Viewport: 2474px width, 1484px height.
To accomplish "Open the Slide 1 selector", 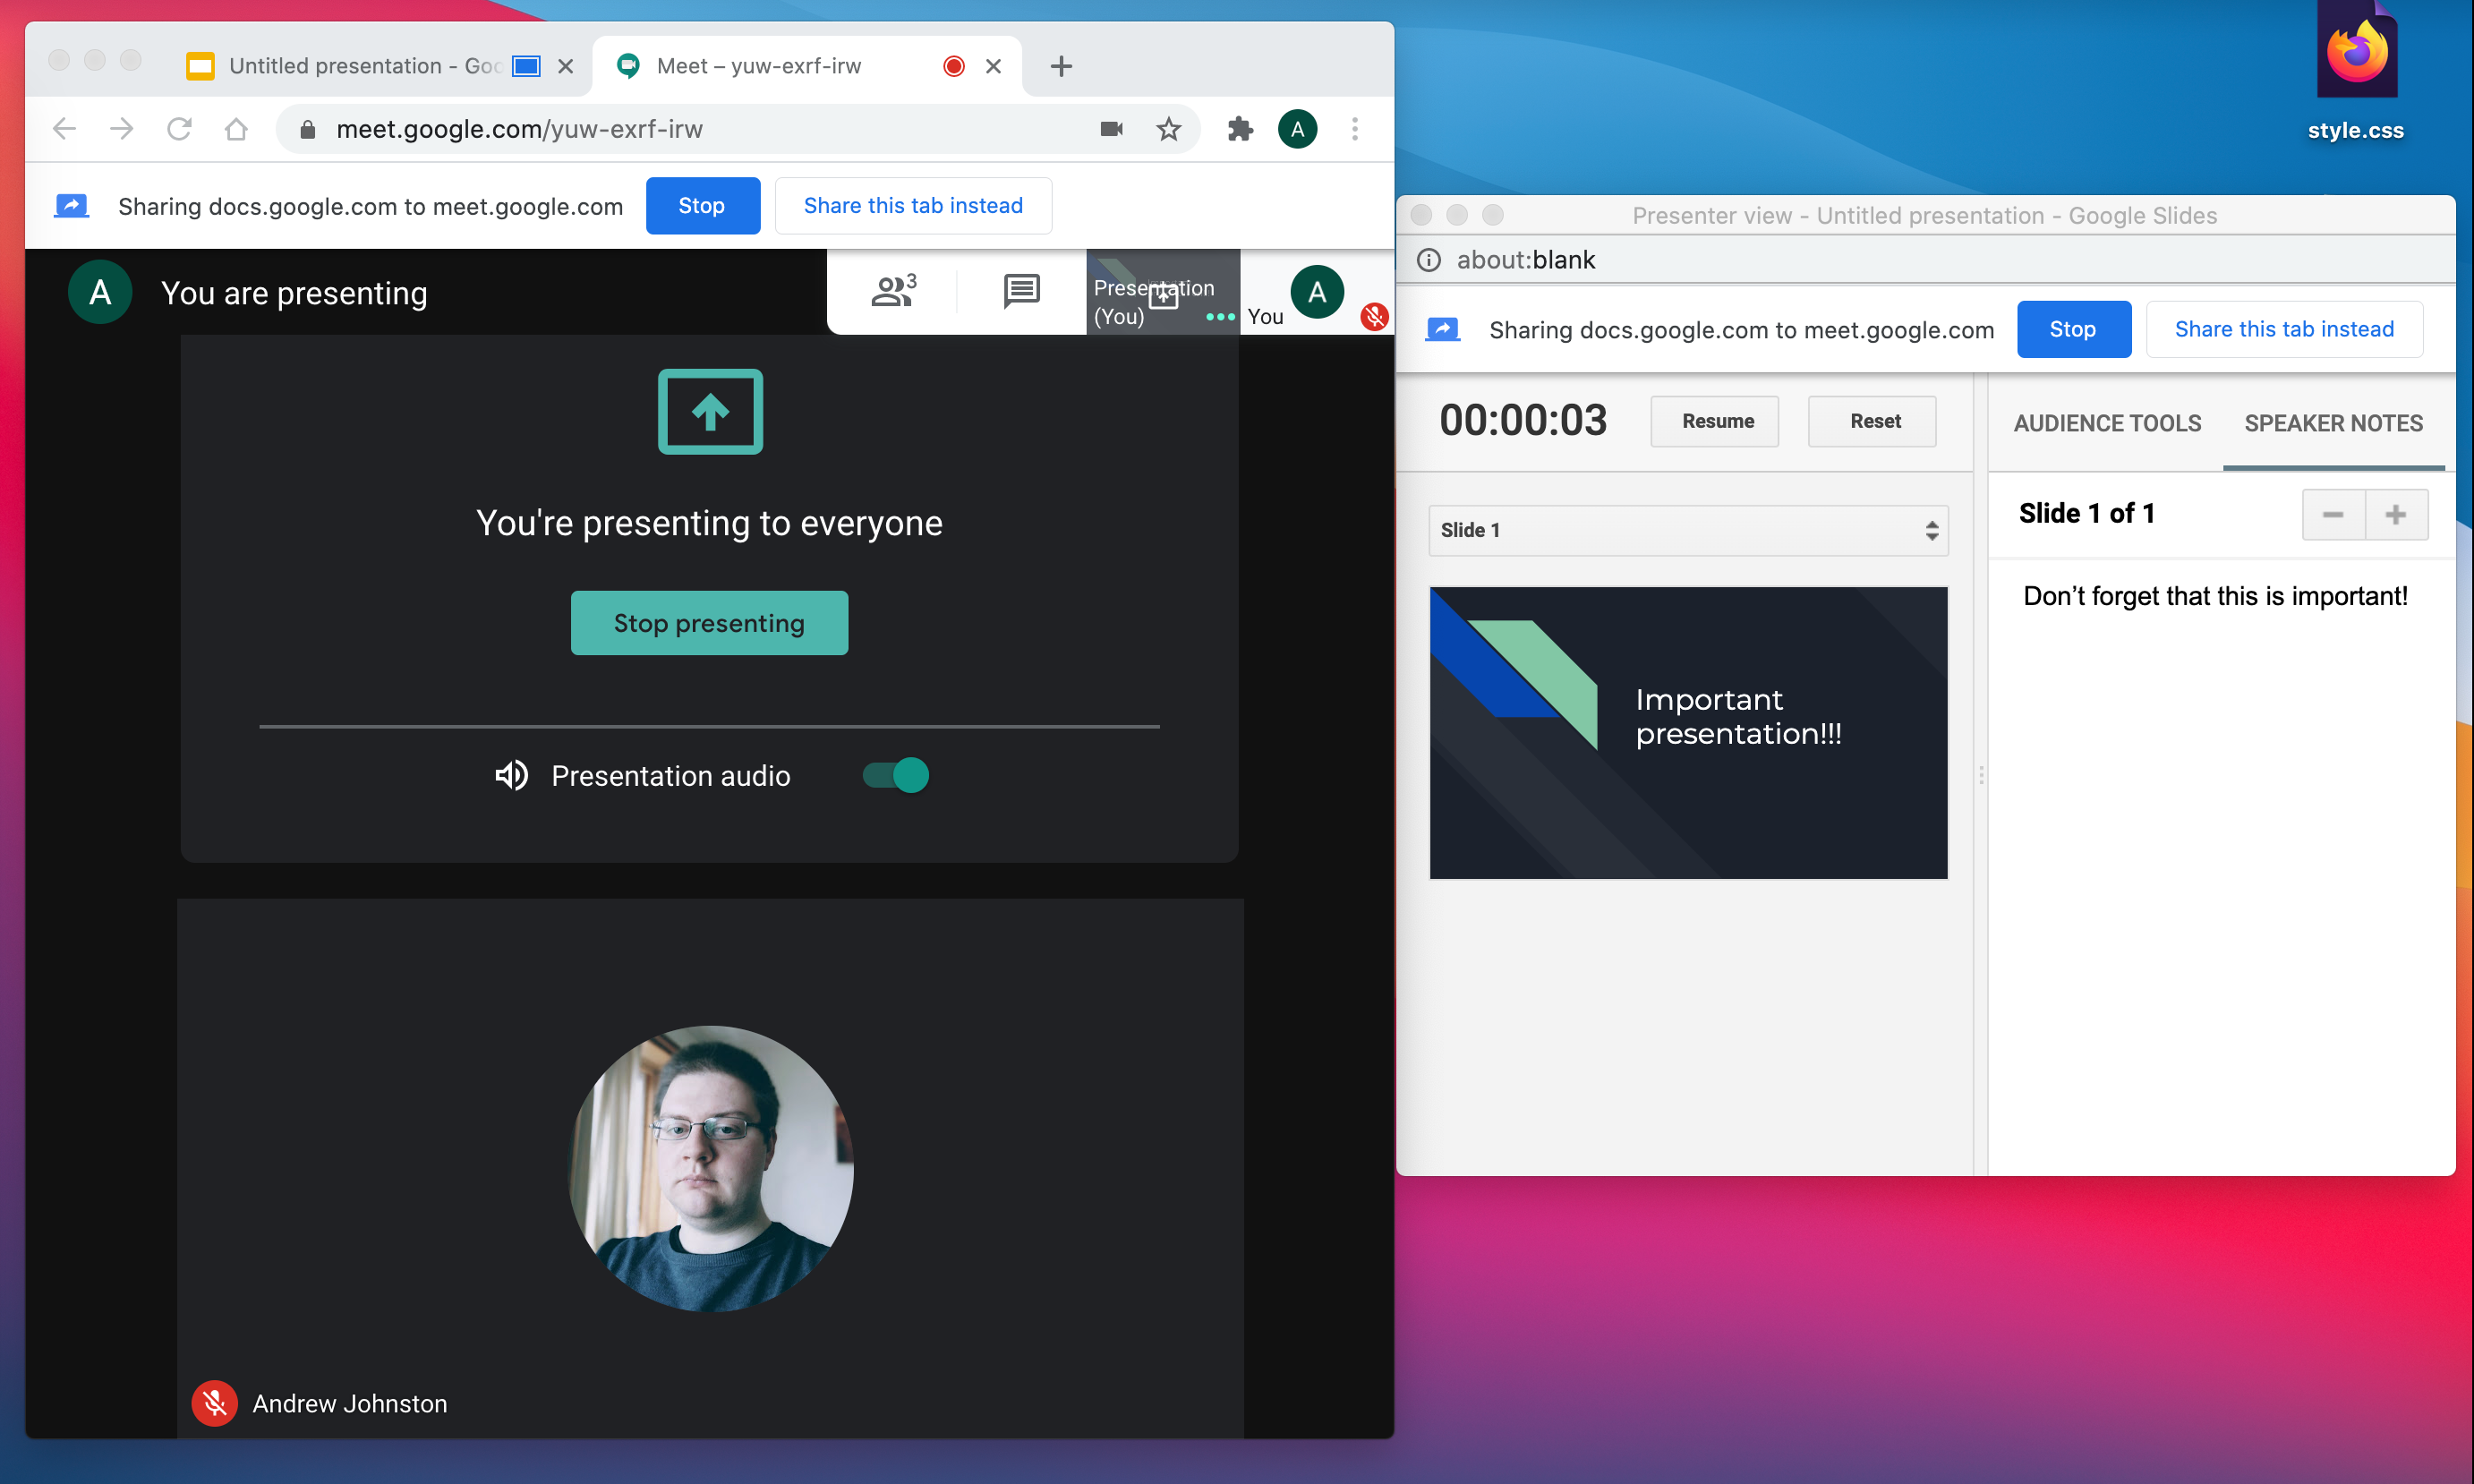I will [x=1687, y=530].
